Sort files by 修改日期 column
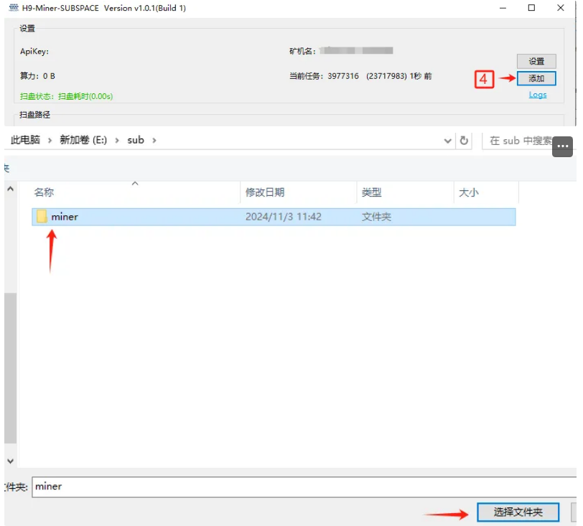 [x=265, y=192]
